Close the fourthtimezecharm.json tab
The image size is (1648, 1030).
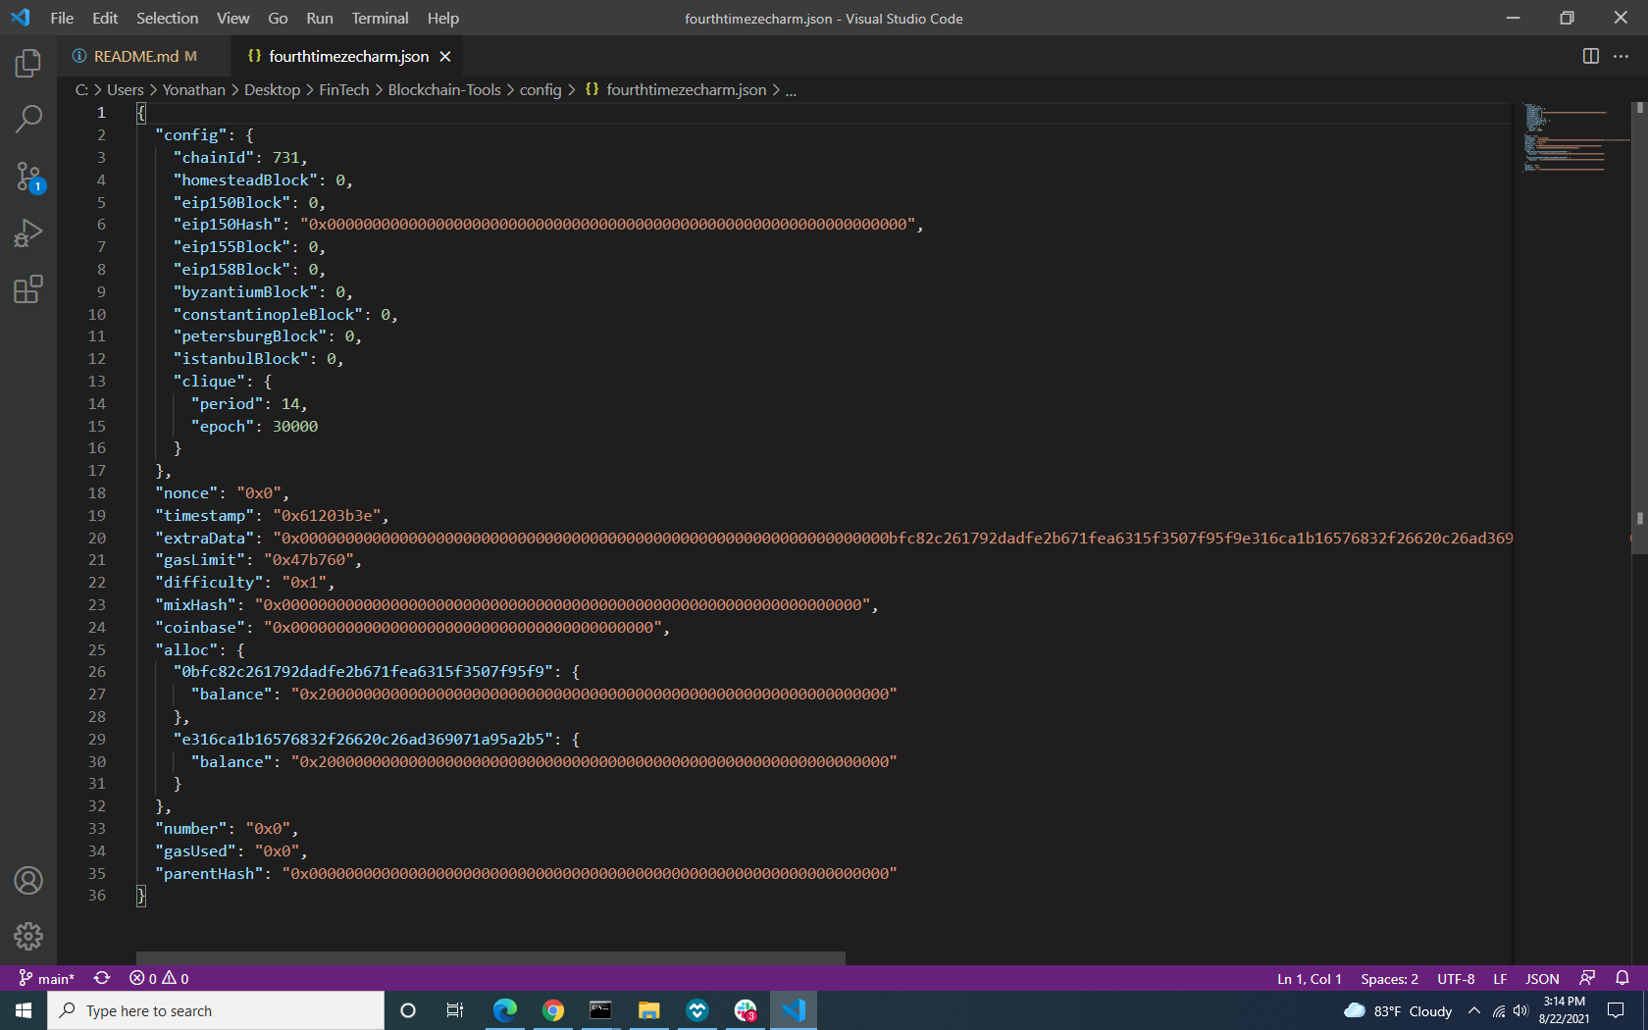[445, 57]
